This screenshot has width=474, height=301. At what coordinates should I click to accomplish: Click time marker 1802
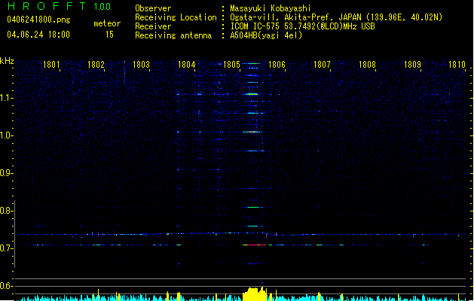(96, 65)
